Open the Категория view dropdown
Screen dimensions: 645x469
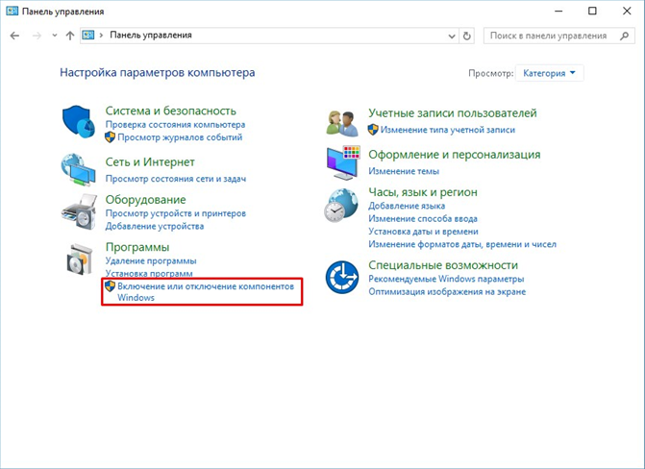pos(549,73)
